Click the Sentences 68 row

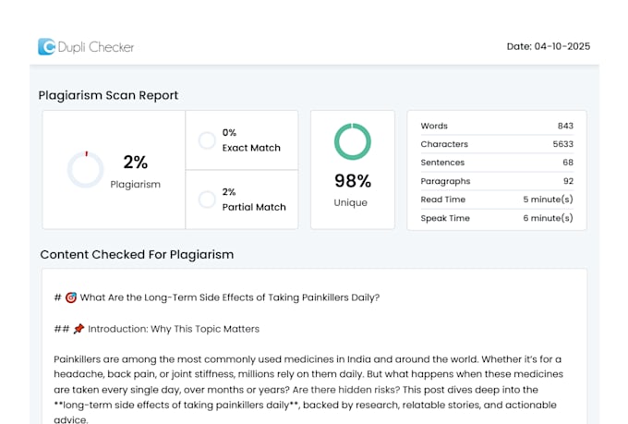tap(497, 163)
